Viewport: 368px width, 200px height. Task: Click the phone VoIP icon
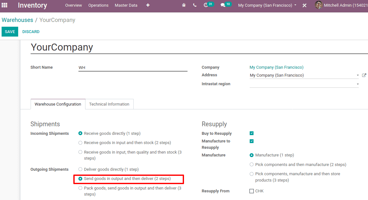coord(195,5)
